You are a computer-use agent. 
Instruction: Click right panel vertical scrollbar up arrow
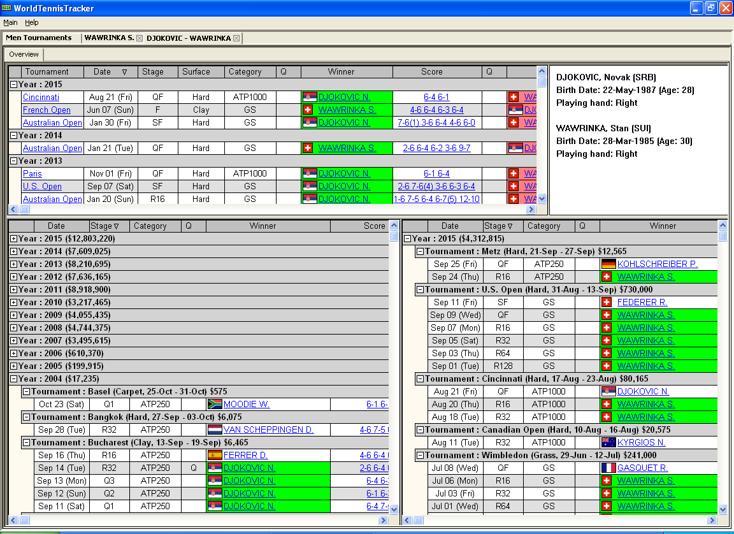click(723, 225)
